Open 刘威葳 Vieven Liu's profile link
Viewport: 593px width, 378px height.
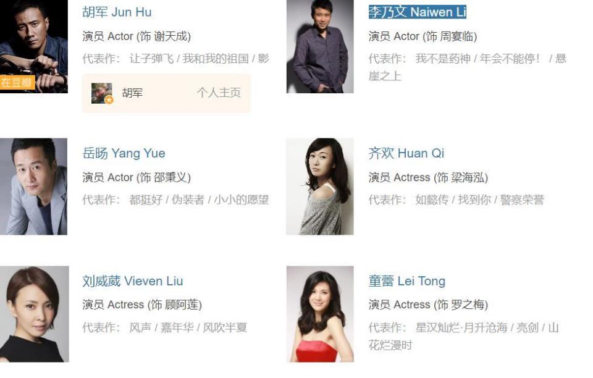(133, 281)
